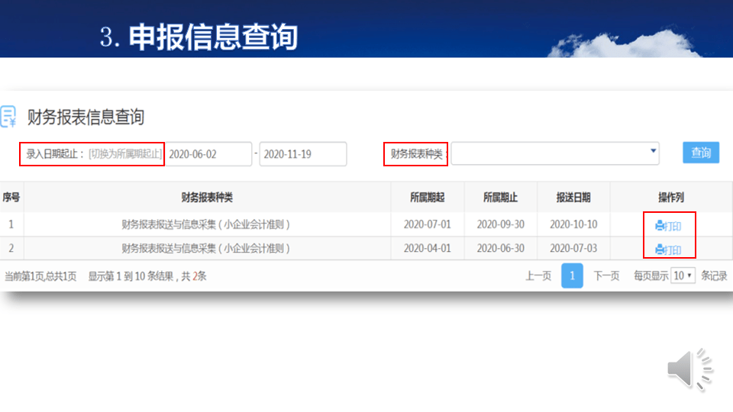Click the end date field 2020-11-19
Image resolution: width=733 pixels, height=412 pixels.
[x=303, y=154]
